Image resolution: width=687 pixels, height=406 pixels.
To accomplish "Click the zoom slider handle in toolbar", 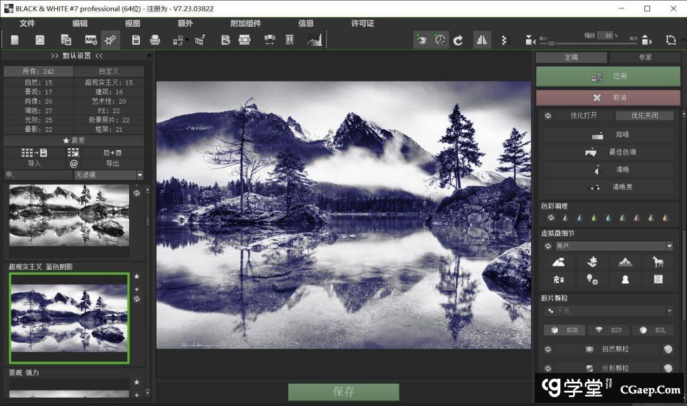I will click(551, 43).
